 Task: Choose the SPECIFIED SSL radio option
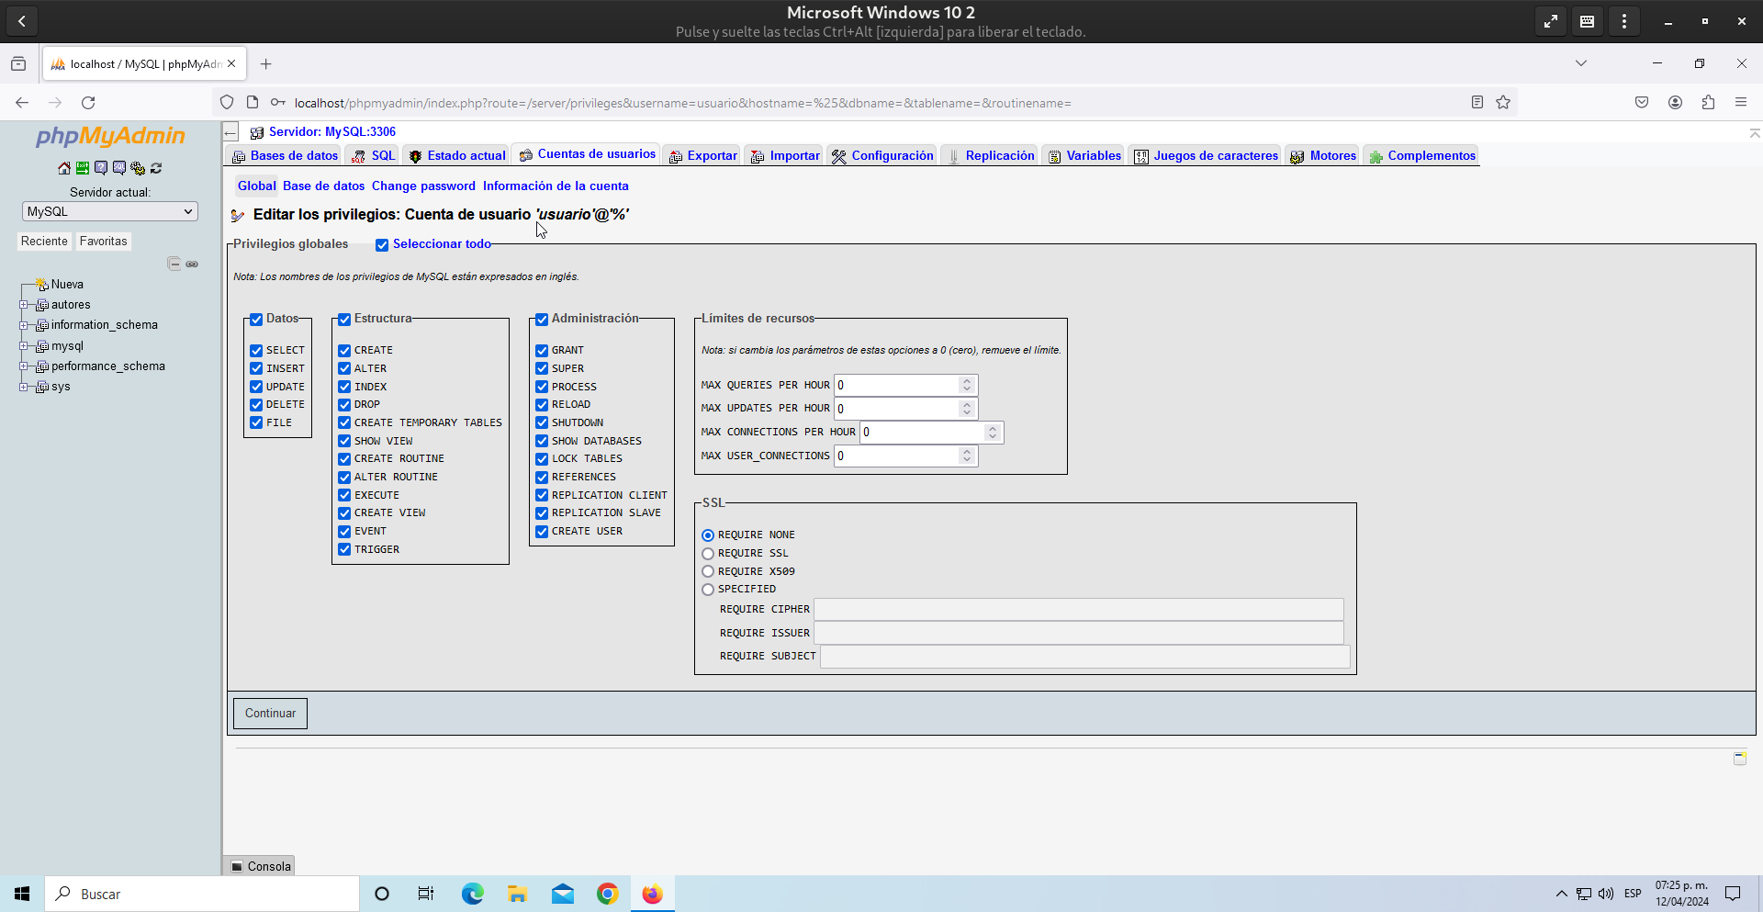708,590
